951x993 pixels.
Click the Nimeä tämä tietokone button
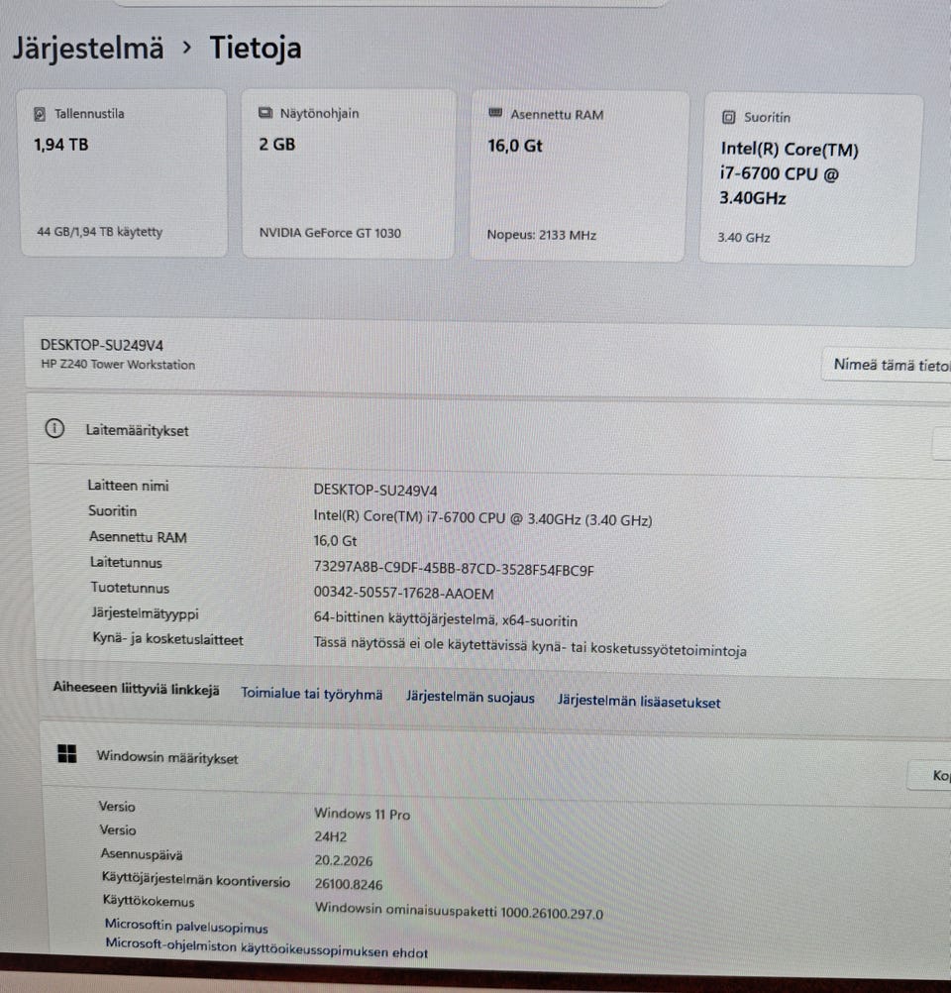[887, 365]
